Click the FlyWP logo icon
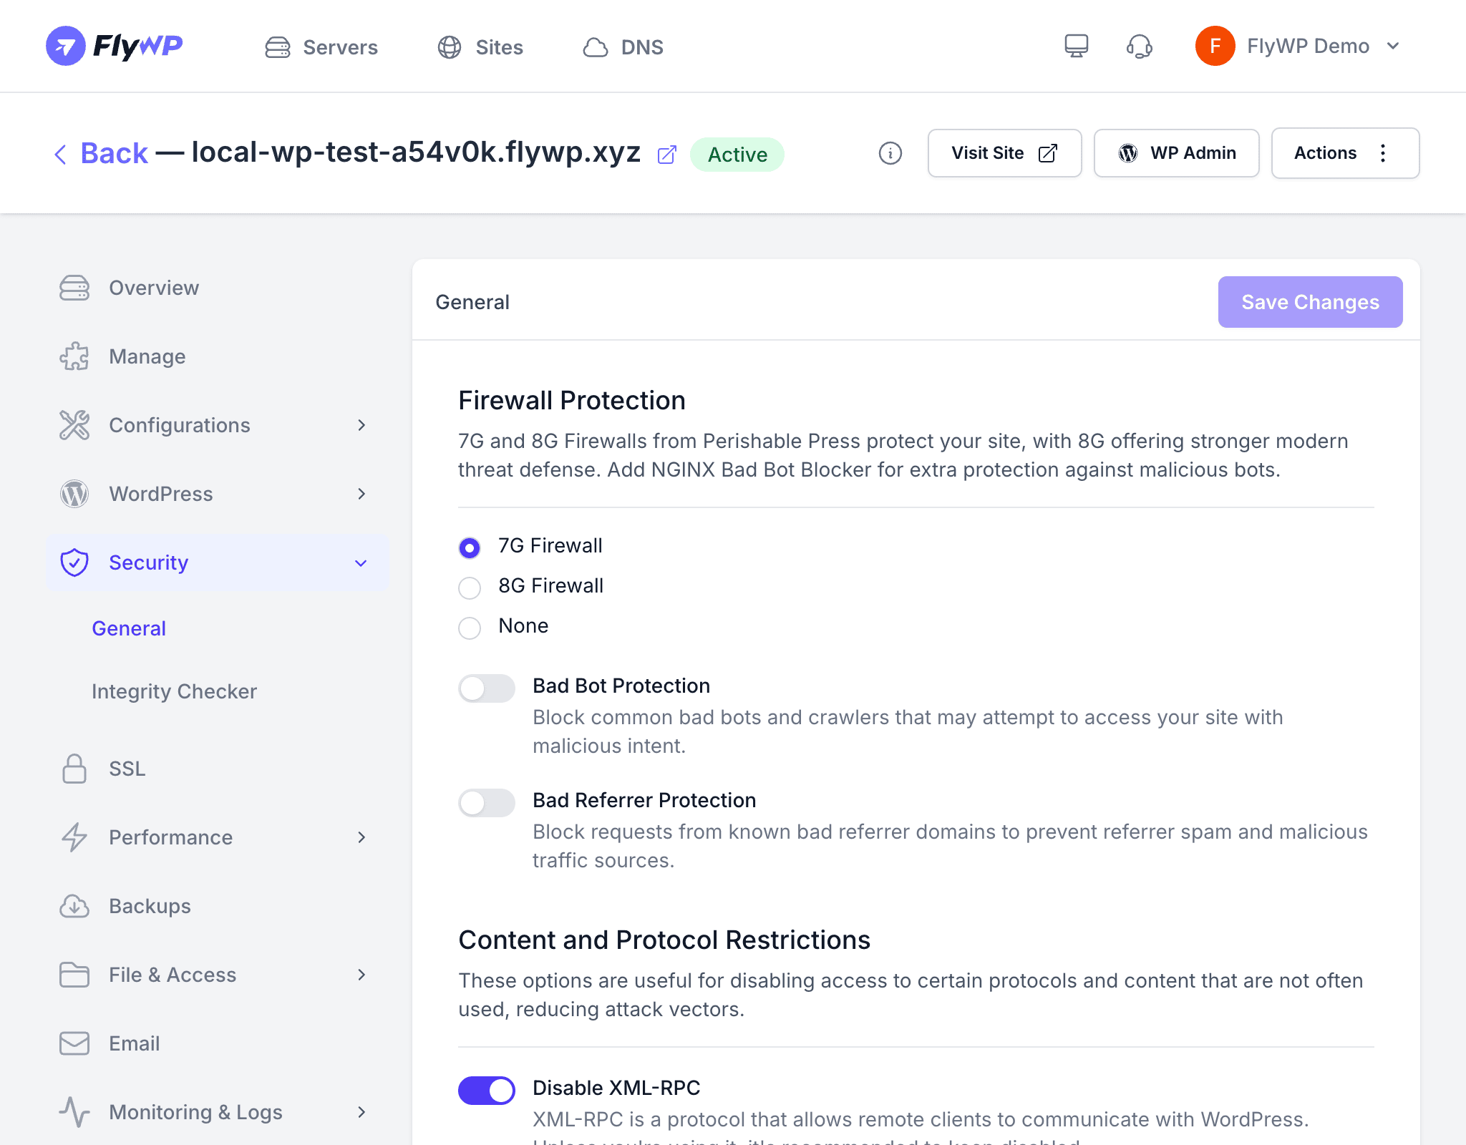 point(66,47)
